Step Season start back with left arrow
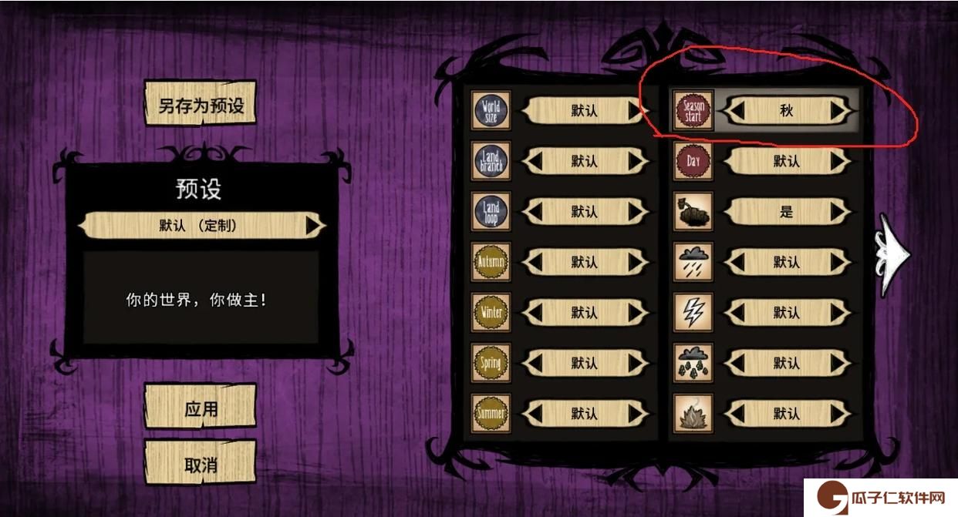Screen dimensions: 958x517 pyautogui.click(x=736, y=111)
